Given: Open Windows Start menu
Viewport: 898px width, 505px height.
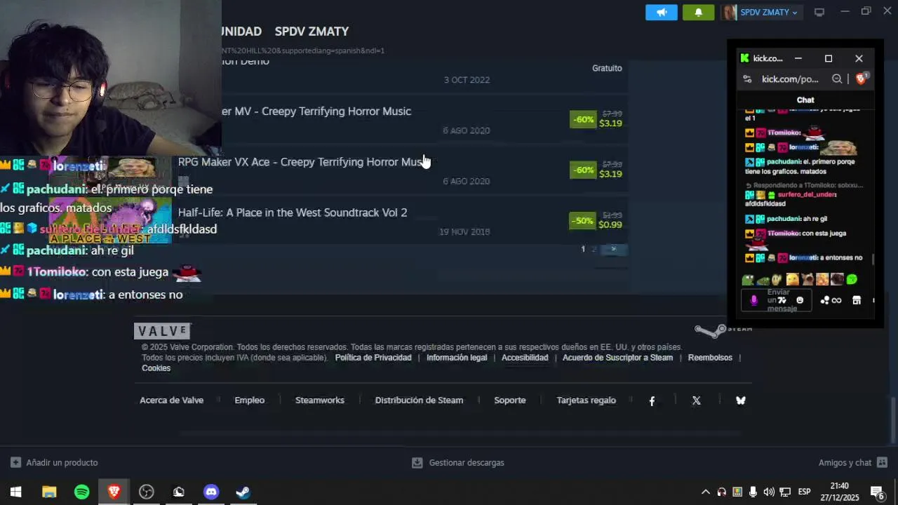Looking at the screenshot, I should 15,492.
